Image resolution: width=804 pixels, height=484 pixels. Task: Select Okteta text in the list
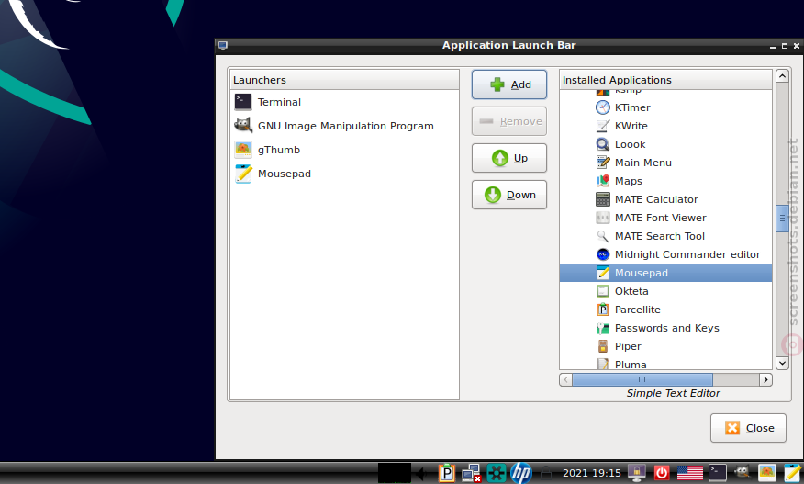point(631,291)
